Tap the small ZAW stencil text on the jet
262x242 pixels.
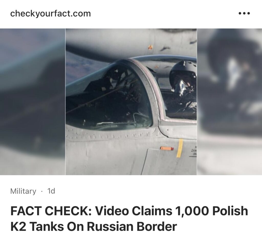pos(193,151)
